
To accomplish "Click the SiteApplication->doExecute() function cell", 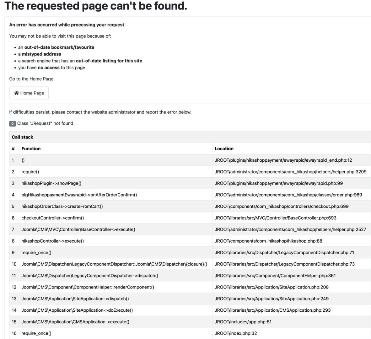I will [77, 310].
